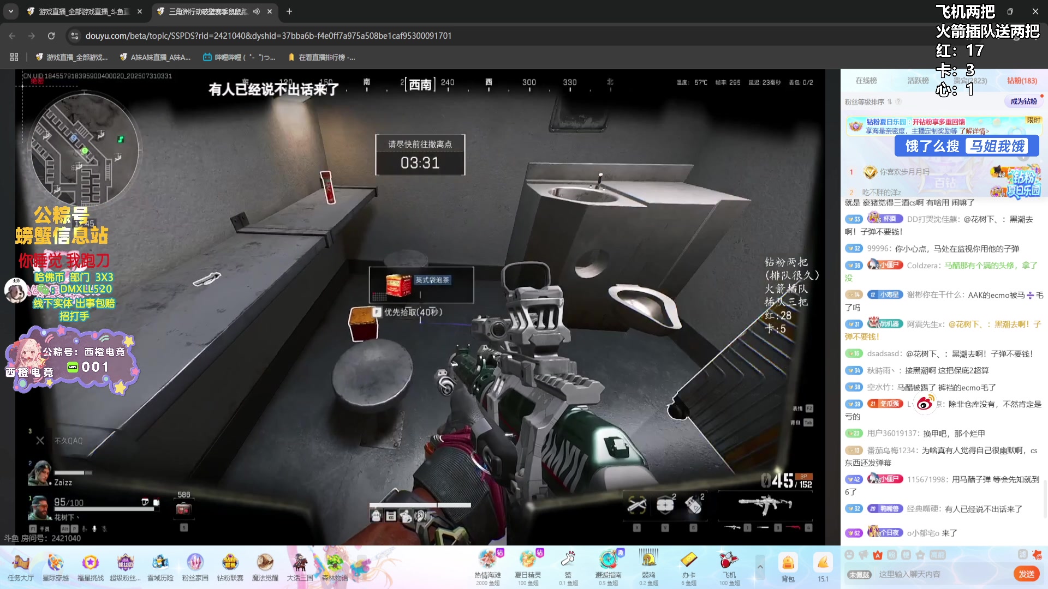Open the 哔哩哔哩 bookmark

tap(239, 57)
